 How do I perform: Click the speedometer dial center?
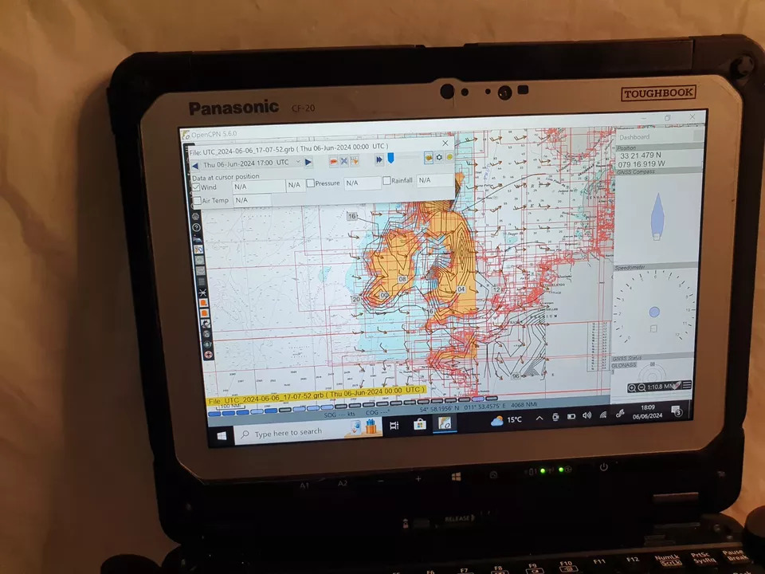point(654,312)
